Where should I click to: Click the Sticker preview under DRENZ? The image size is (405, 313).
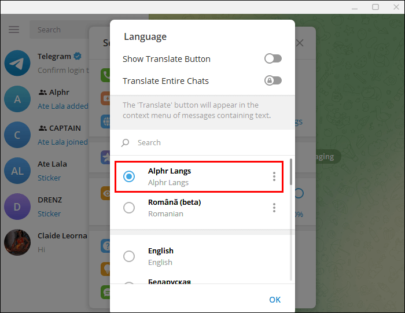(49, 214)
